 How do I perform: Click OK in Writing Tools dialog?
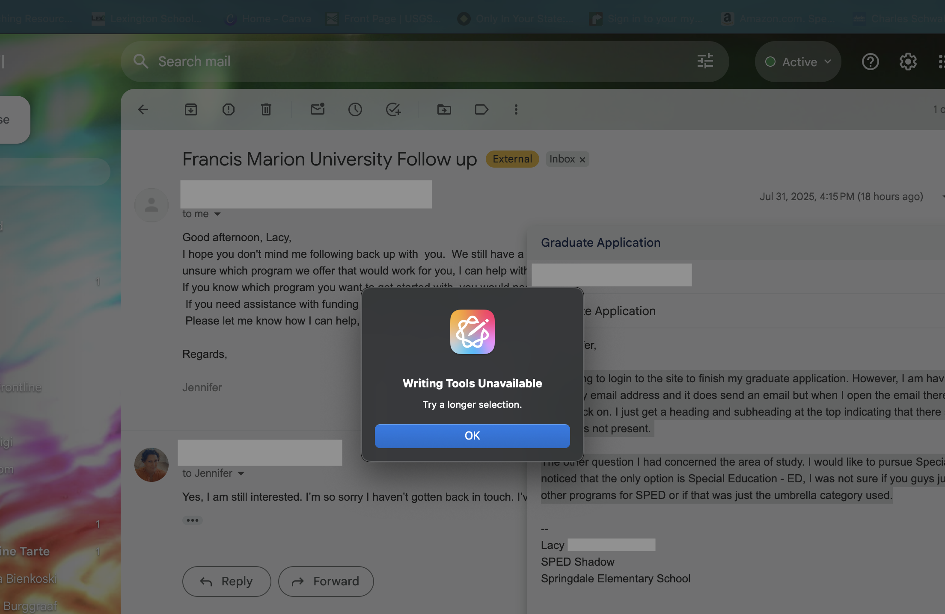tap(472, 436)
